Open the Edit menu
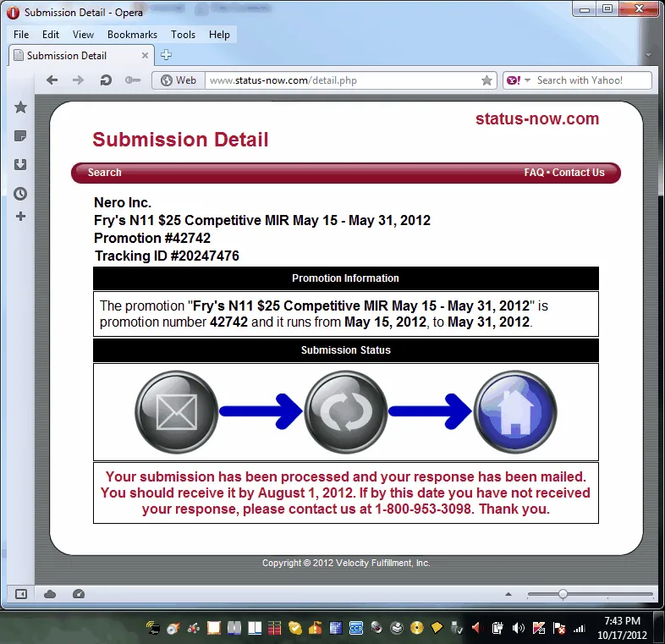Screen dimensions: 665x644 pos(51,35)
